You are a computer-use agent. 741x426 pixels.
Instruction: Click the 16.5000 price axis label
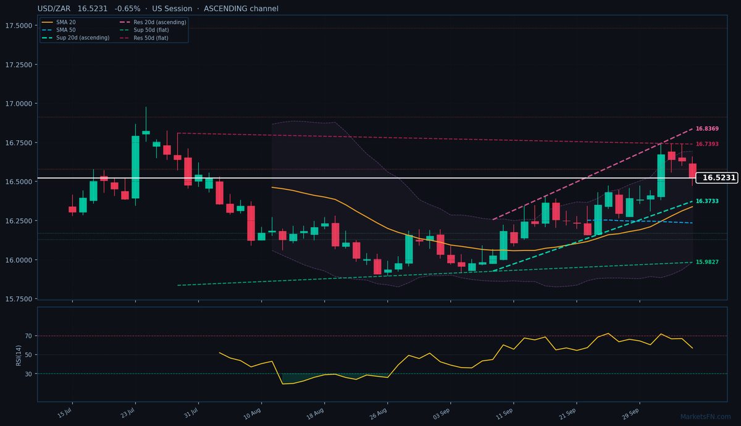coord(19,182)
